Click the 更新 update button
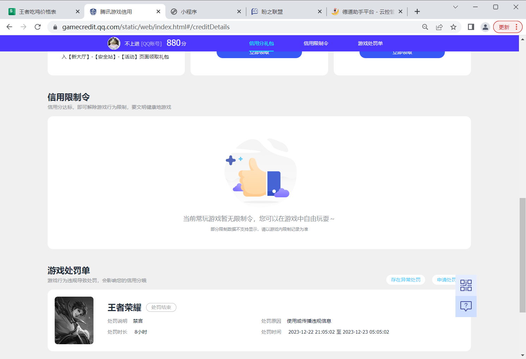Viewport: 526px width, 359px height. (504, 27)
